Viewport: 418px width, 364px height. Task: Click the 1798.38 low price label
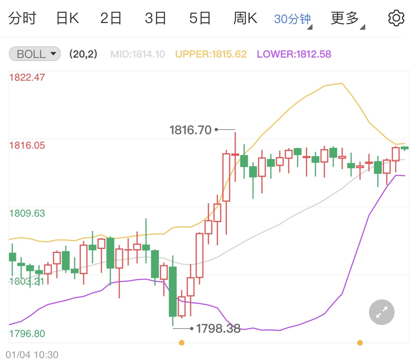[x=218, y=329]
